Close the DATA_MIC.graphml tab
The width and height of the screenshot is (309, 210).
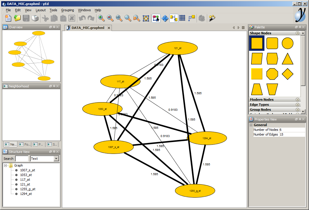(109, 28)
